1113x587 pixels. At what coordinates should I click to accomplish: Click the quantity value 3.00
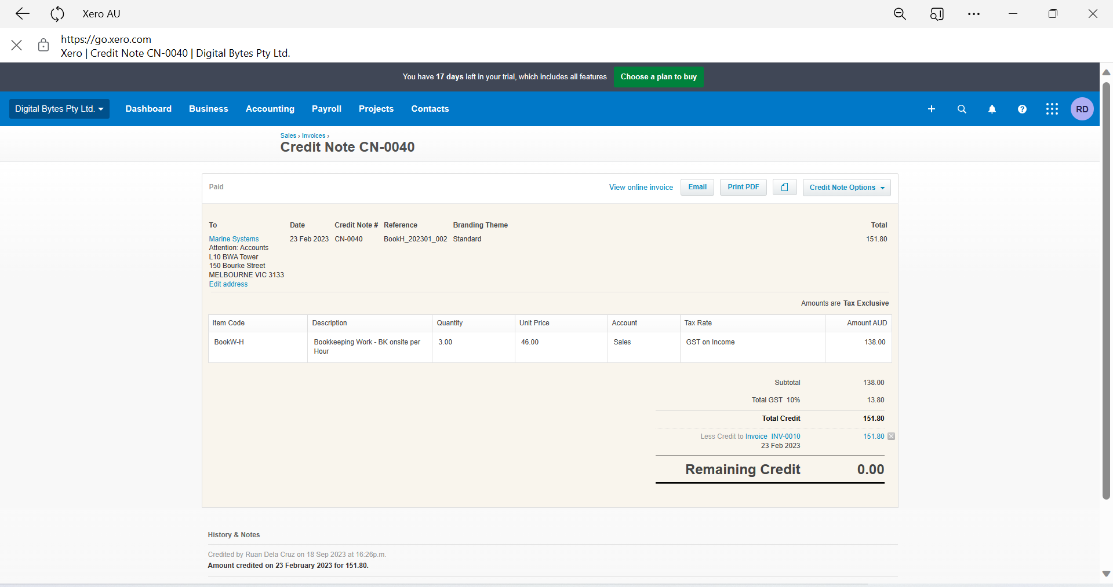[445, 342]
